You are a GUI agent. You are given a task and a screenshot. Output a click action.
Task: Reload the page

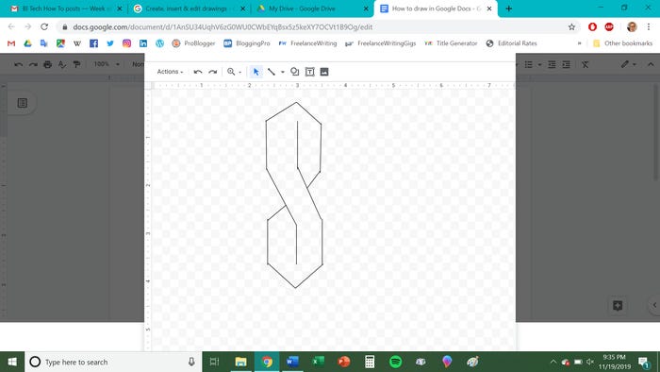coord(44,26)
